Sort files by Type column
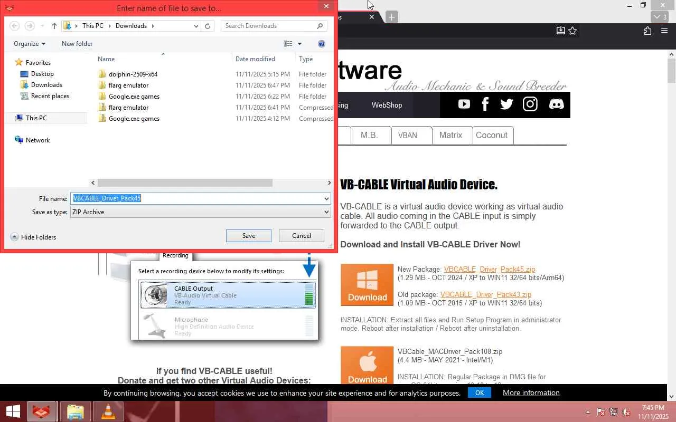 click(x=306, y=59)
